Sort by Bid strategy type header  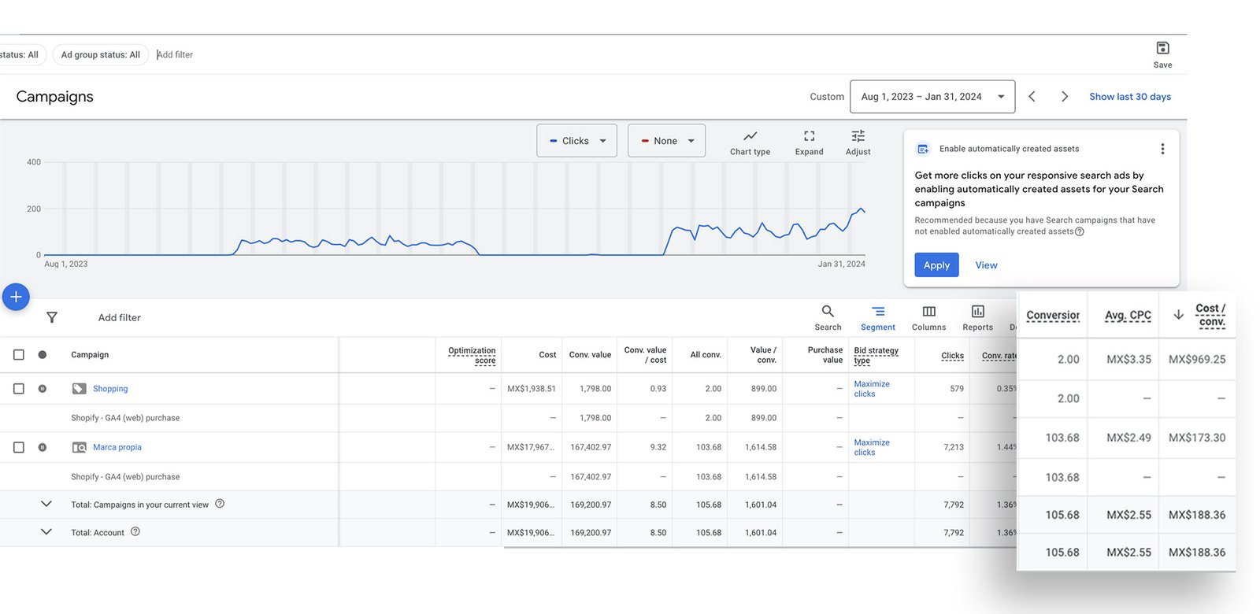876,355
